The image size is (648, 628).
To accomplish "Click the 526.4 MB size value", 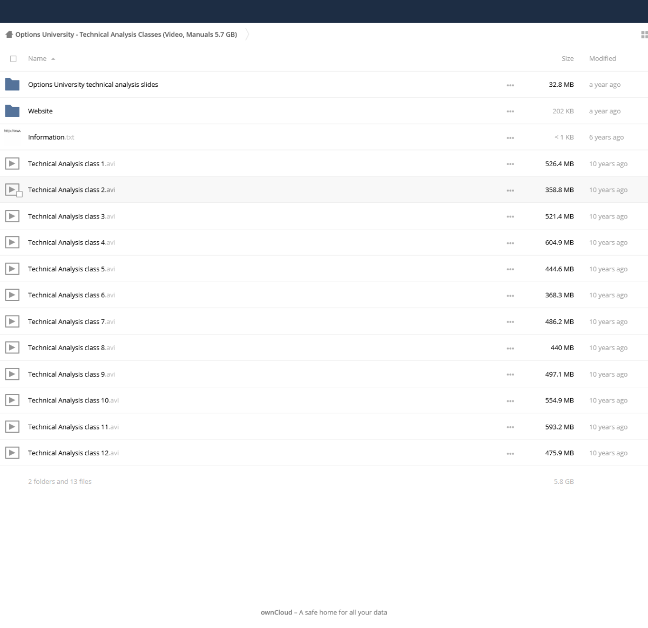I will coord(559,163).
